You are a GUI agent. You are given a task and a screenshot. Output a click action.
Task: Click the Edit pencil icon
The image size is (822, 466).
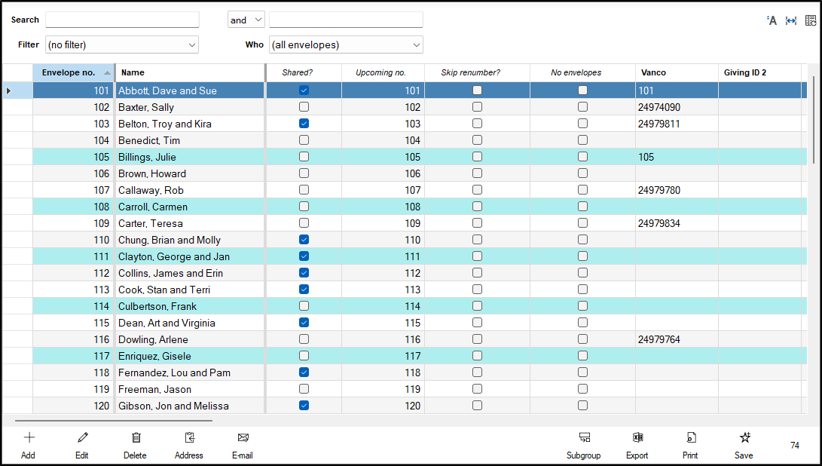point(82,438)
